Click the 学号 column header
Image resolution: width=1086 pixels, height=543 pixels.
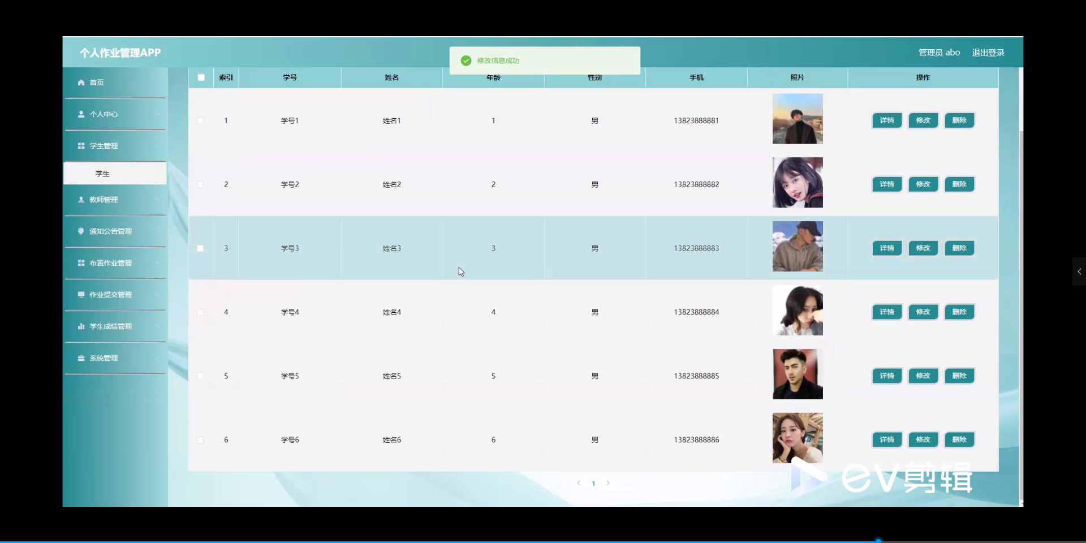pyautogui.click(x=290, y=77)
